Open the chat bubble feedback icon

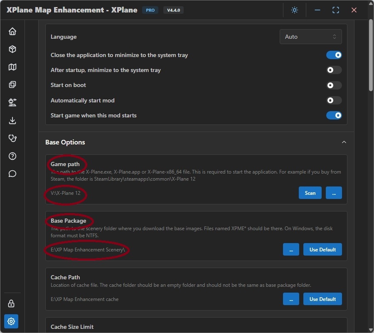pyautogui.click(x=12, y=174)
